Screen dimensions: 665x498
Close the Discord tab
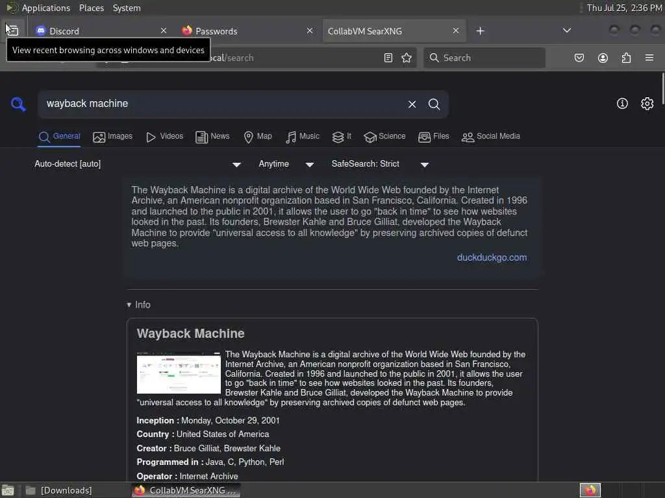(164, 30)
